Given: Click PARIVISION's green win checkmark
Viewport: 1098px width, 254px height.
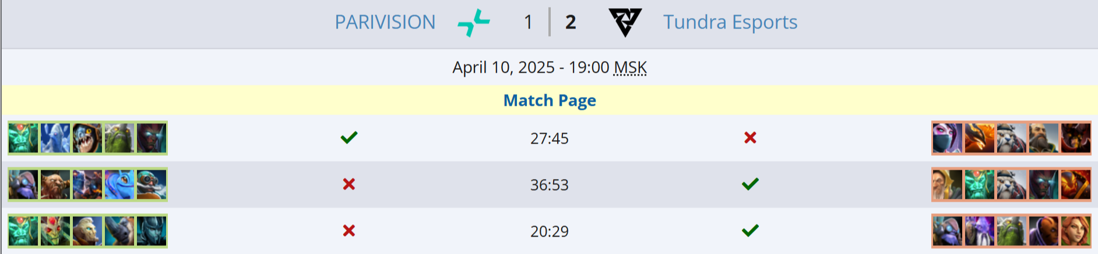Looking at the screenshot, I should pyautogui.click(x=349, y=138).
